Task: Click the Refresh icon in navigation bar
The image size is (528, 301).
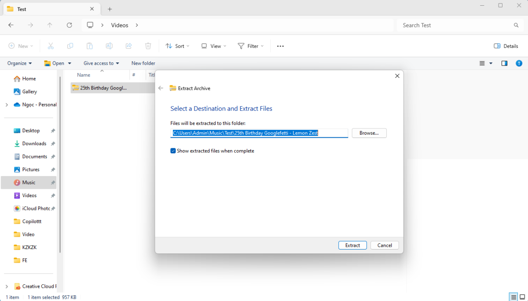Action: pyautogui.click(x=69, y=25)
